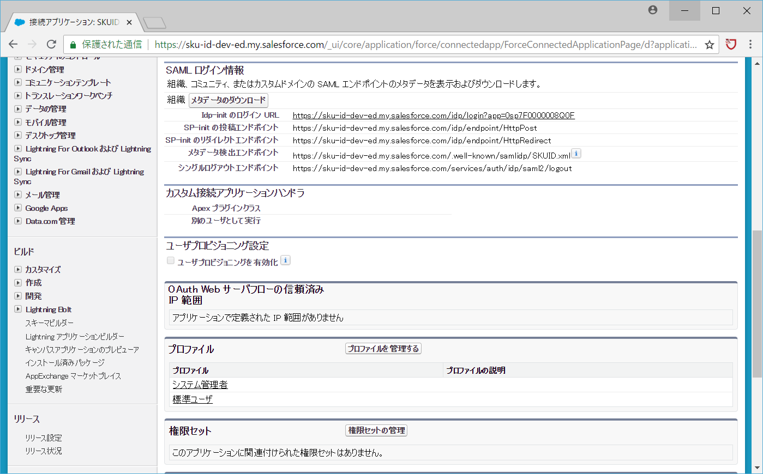Open 標準ユーザ profile link
Screen dimensions: 763x474
[x=193, y=399]
